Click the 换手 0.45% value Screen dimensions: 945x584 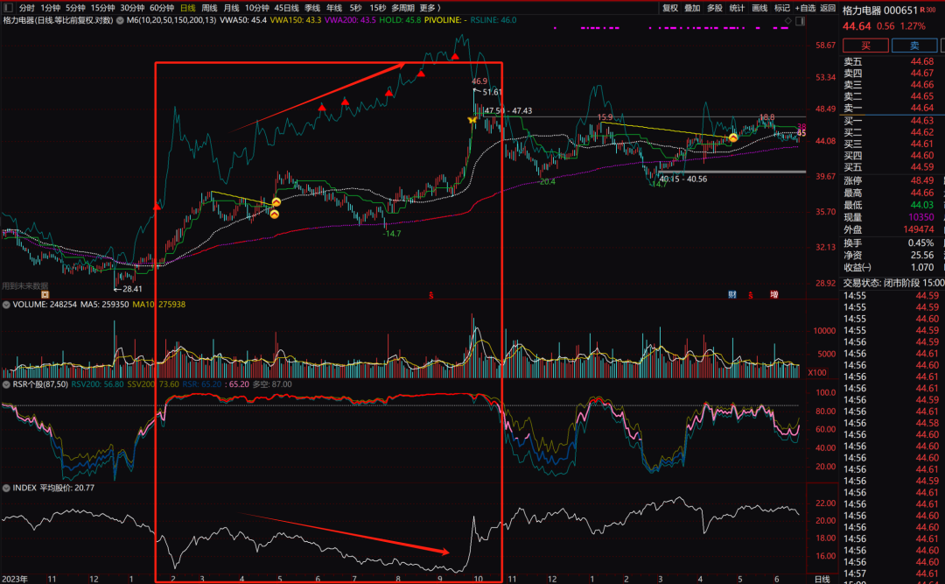click(x=920, y=243)
